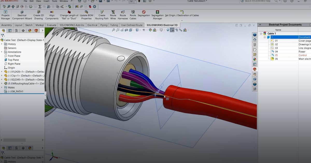Select Create Routing Path
This screenshot has width=311, height=163.
102,15
